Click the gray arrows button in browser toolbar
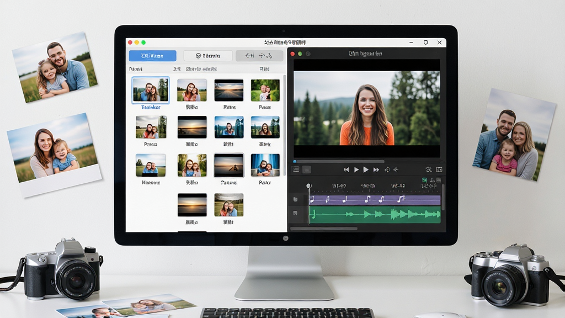 pyautogui.click(x=259, y=56)
